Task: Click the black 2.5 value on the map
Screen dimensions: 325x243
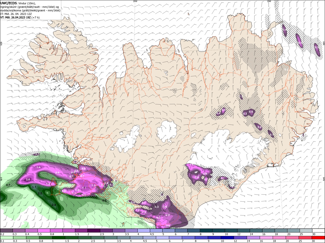Action: [40, 193]
